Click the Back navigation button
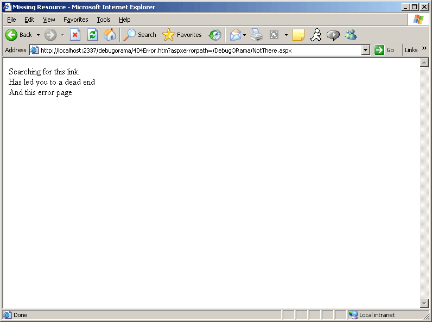432x322 pixels. point(18,35)
